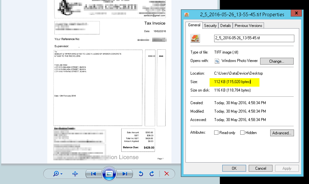Click the '112 KB (115,020 bytes)' size text
This screenshot has width=309, height=184.
coord(232,82)
